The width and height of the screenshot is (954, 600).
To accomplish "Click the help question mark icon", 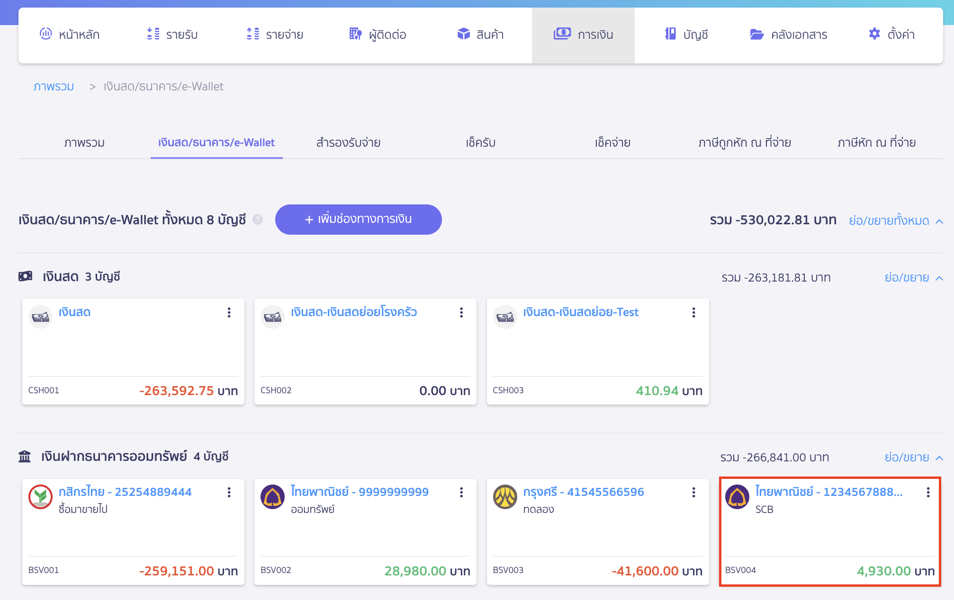I will (258, 220).
